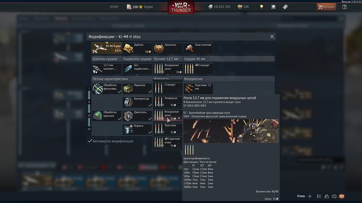The height and width of the screenshot is (203, 362).
Task: Select the Двигатель modification
Action: coord(137,116)
